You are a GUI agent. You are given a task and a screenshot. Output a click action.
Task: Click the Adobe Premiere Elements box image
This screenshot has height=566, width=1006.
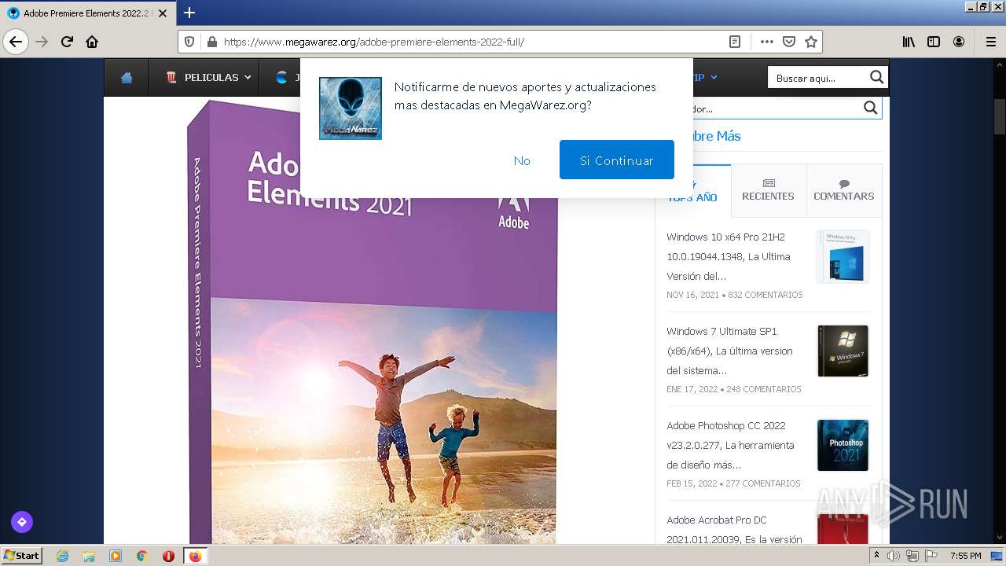click(x=373, y=322)
